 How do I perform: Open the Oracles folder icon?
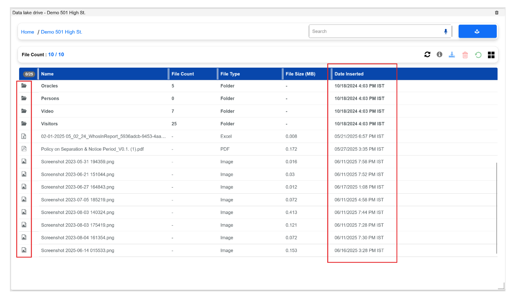[x=24, y=86]
